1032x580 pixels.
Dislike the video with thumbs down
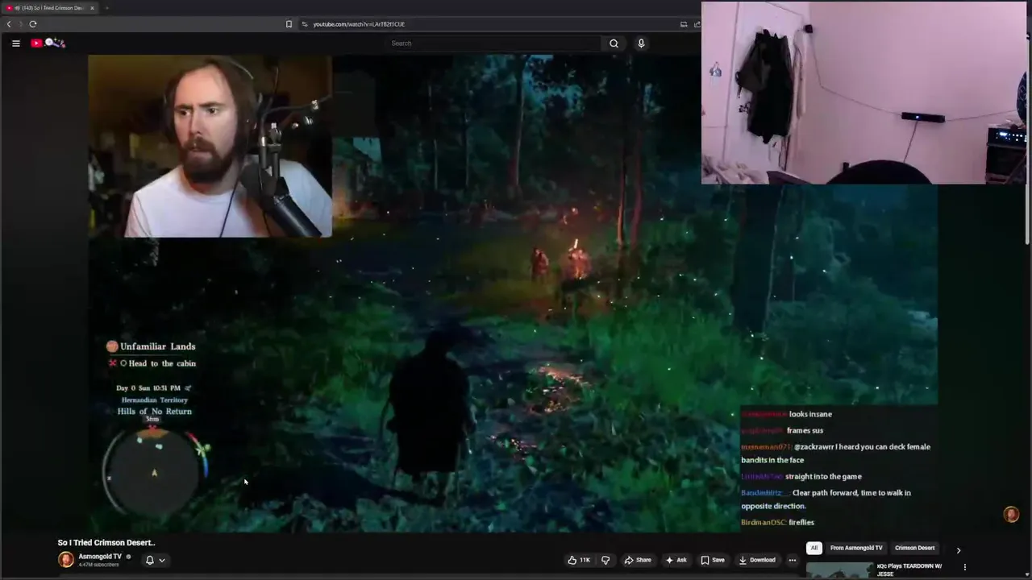coord(605,560)
